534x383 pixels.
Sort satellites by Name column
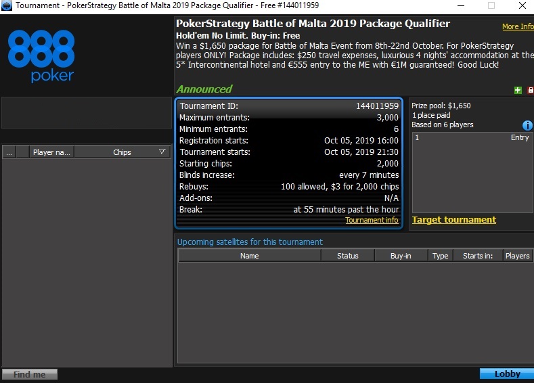click(249, 256)
